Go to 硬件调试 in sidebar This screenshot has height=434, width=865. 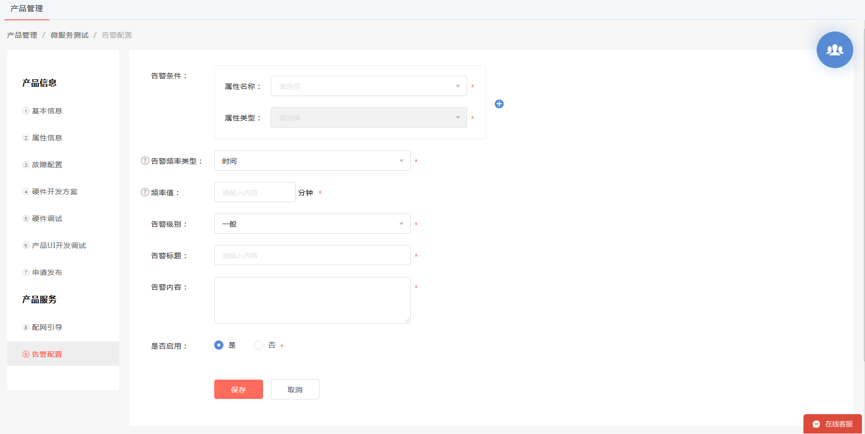tap(47, 219)
